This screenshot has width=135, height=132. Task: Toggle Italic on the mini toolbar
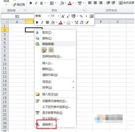[x=42, y=22]
